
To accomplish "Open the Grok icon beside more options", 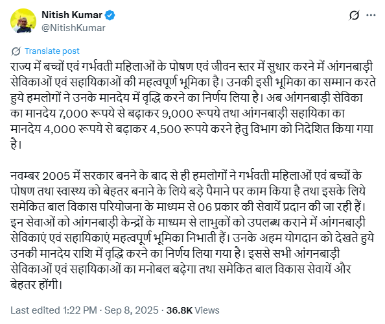I will pyautogui.click(x=354, y=16).
